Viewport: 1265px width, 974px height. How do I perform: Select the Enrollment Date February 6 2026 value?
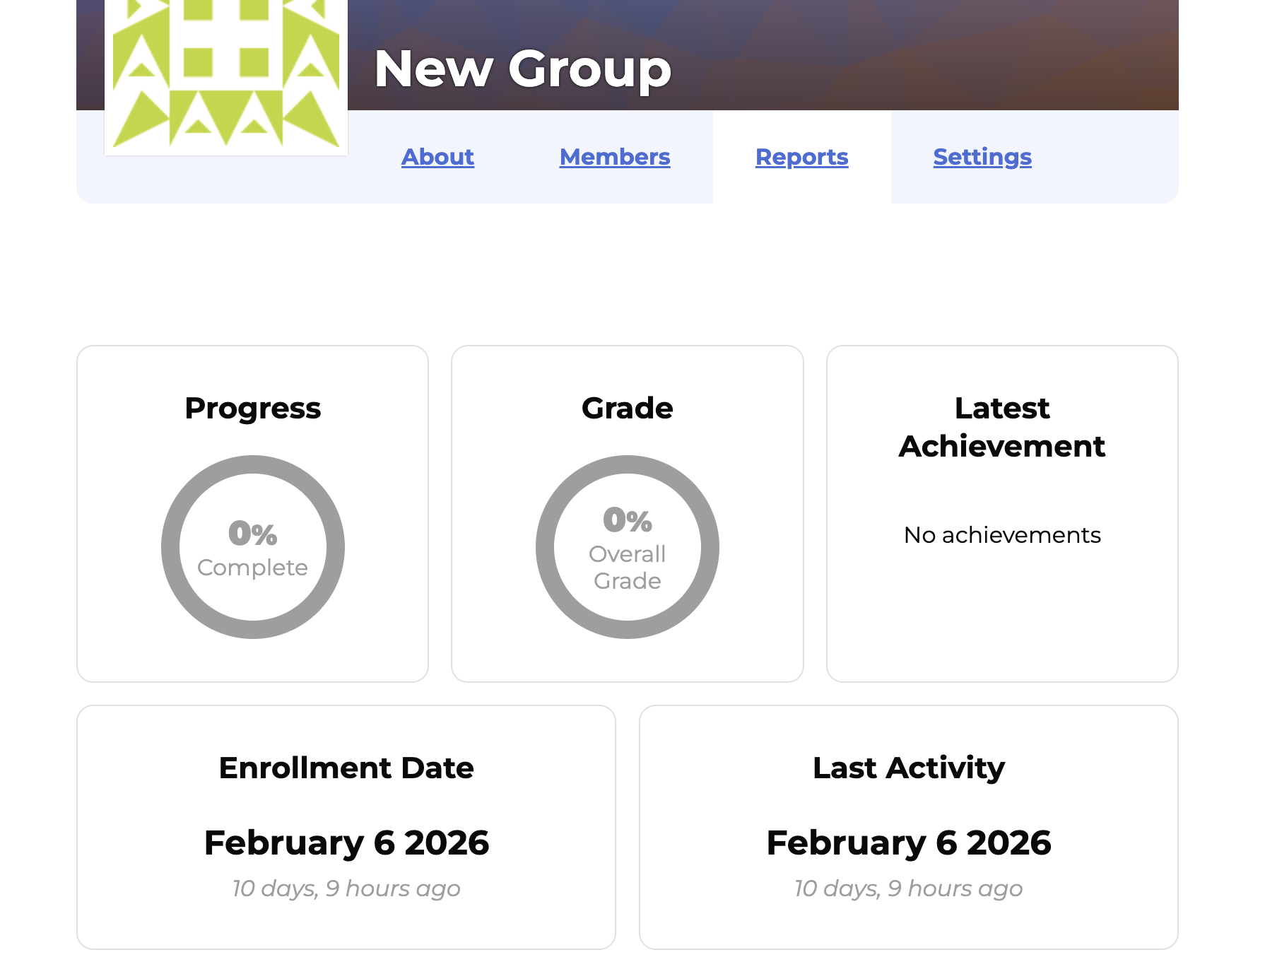point(346,843)
